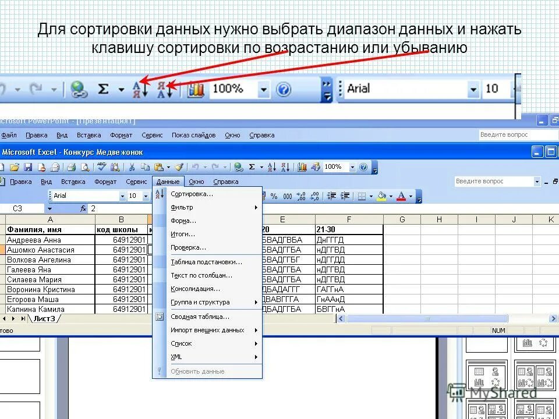Select cell Андреева Анна
Viewport: 559px width, 419px height.
pos(50,240)
